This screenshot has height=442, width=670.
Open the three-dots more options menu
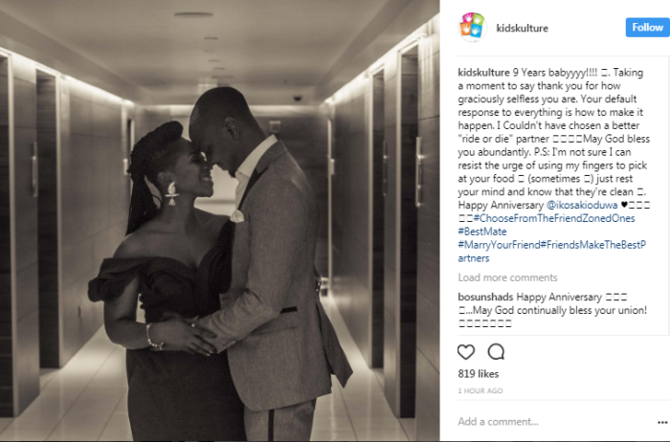coord(662,423)
